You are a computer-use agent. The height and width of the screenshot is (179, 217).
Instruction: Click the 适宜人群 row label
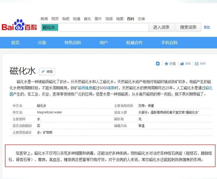click(x=120, y=112)
